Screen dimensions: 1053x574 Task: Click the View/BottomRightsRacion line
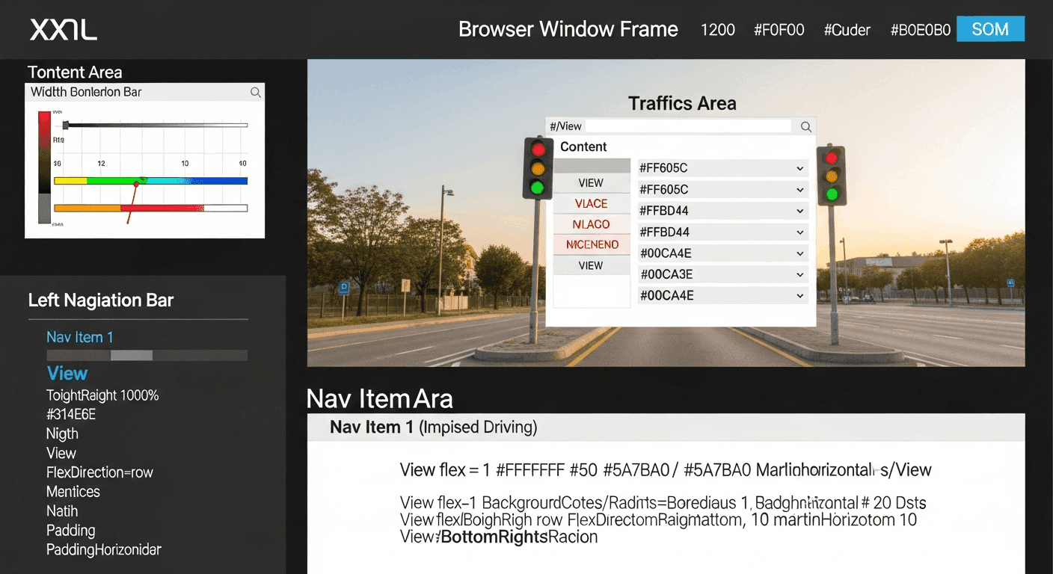tap(499, 537)
